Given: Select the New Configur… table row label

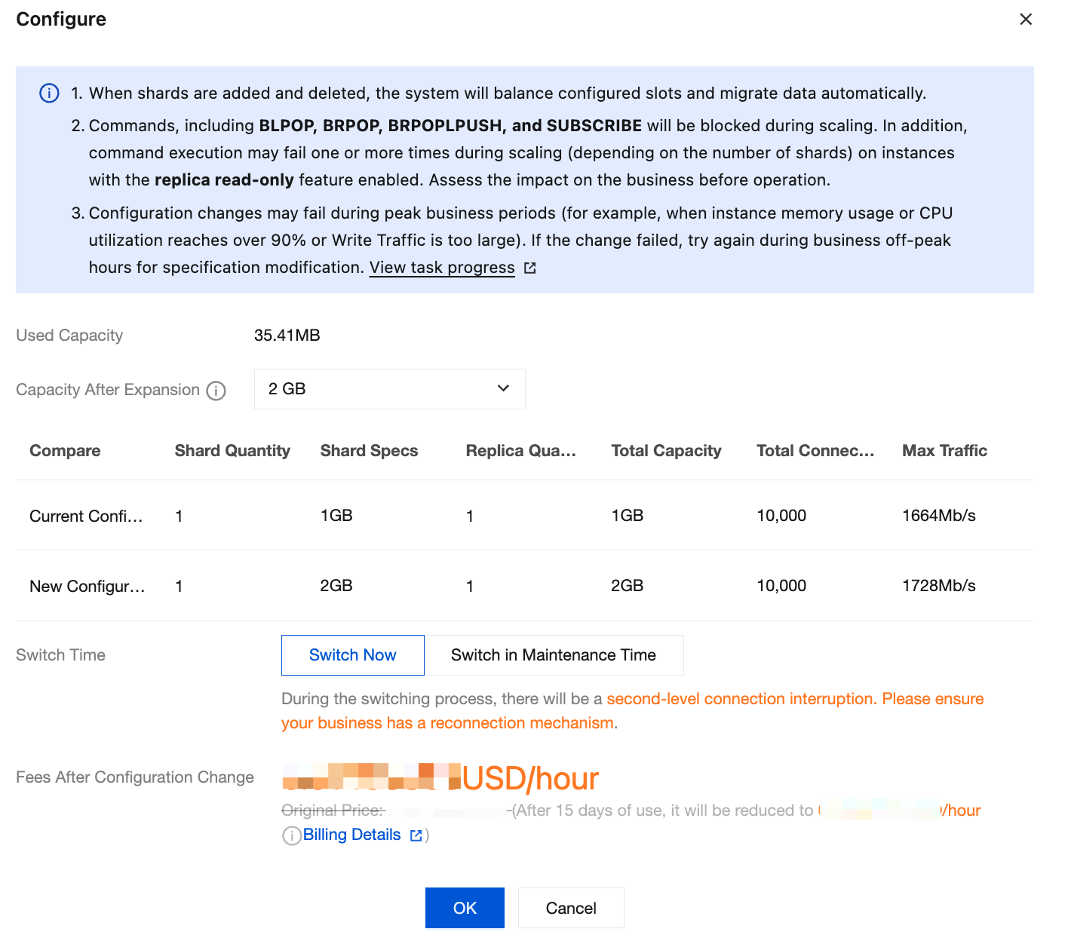Looking at the screenshot, I should click(x=87, y=587).
